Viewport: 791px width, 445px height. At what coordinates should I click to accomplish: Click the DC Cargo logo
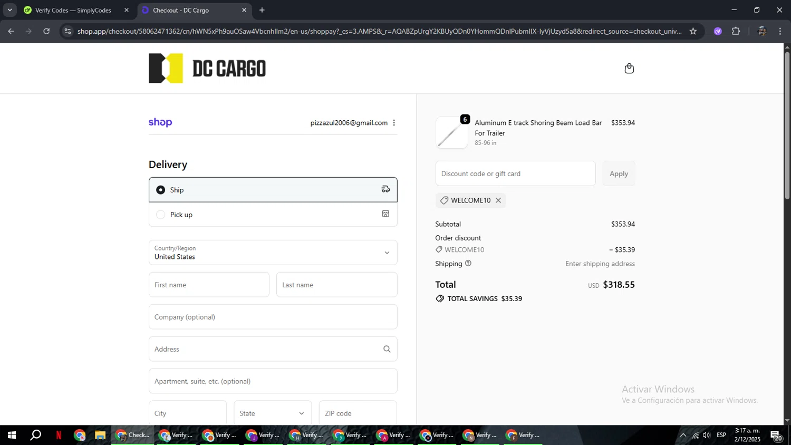point(207,69)
